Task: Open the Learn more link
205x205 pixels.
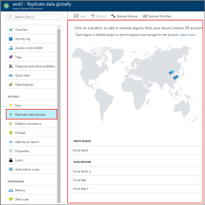Action: (x=187, y=35)
